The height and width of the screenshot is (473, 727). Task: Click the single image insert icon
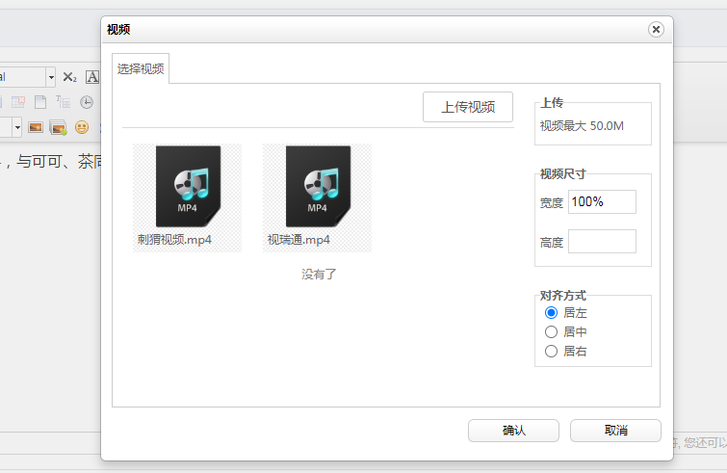[36, 127]
